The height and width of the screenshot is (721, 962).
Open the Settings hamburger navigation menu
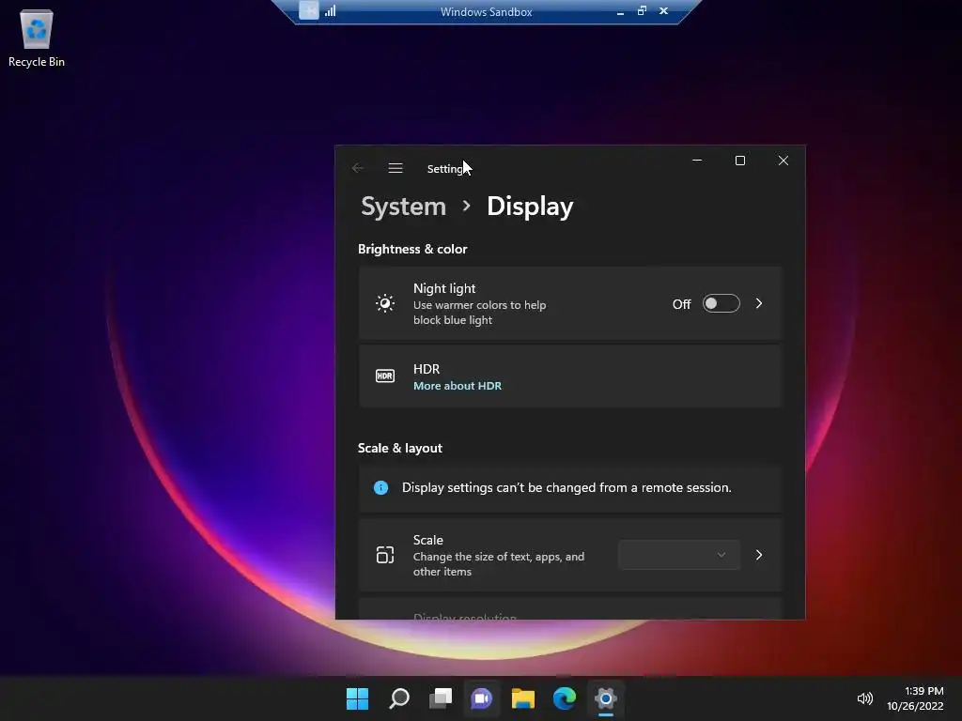(396, 168)
